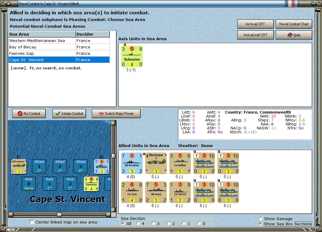Open the Naval Combat Chart
Viewport: 322px width, 232px height.
pyautogui.click(x=293, y=24)
